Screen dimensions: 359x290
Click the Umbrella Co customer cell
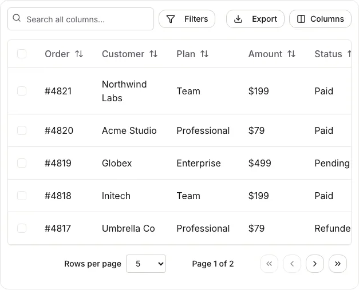click(x=128, y=228)
